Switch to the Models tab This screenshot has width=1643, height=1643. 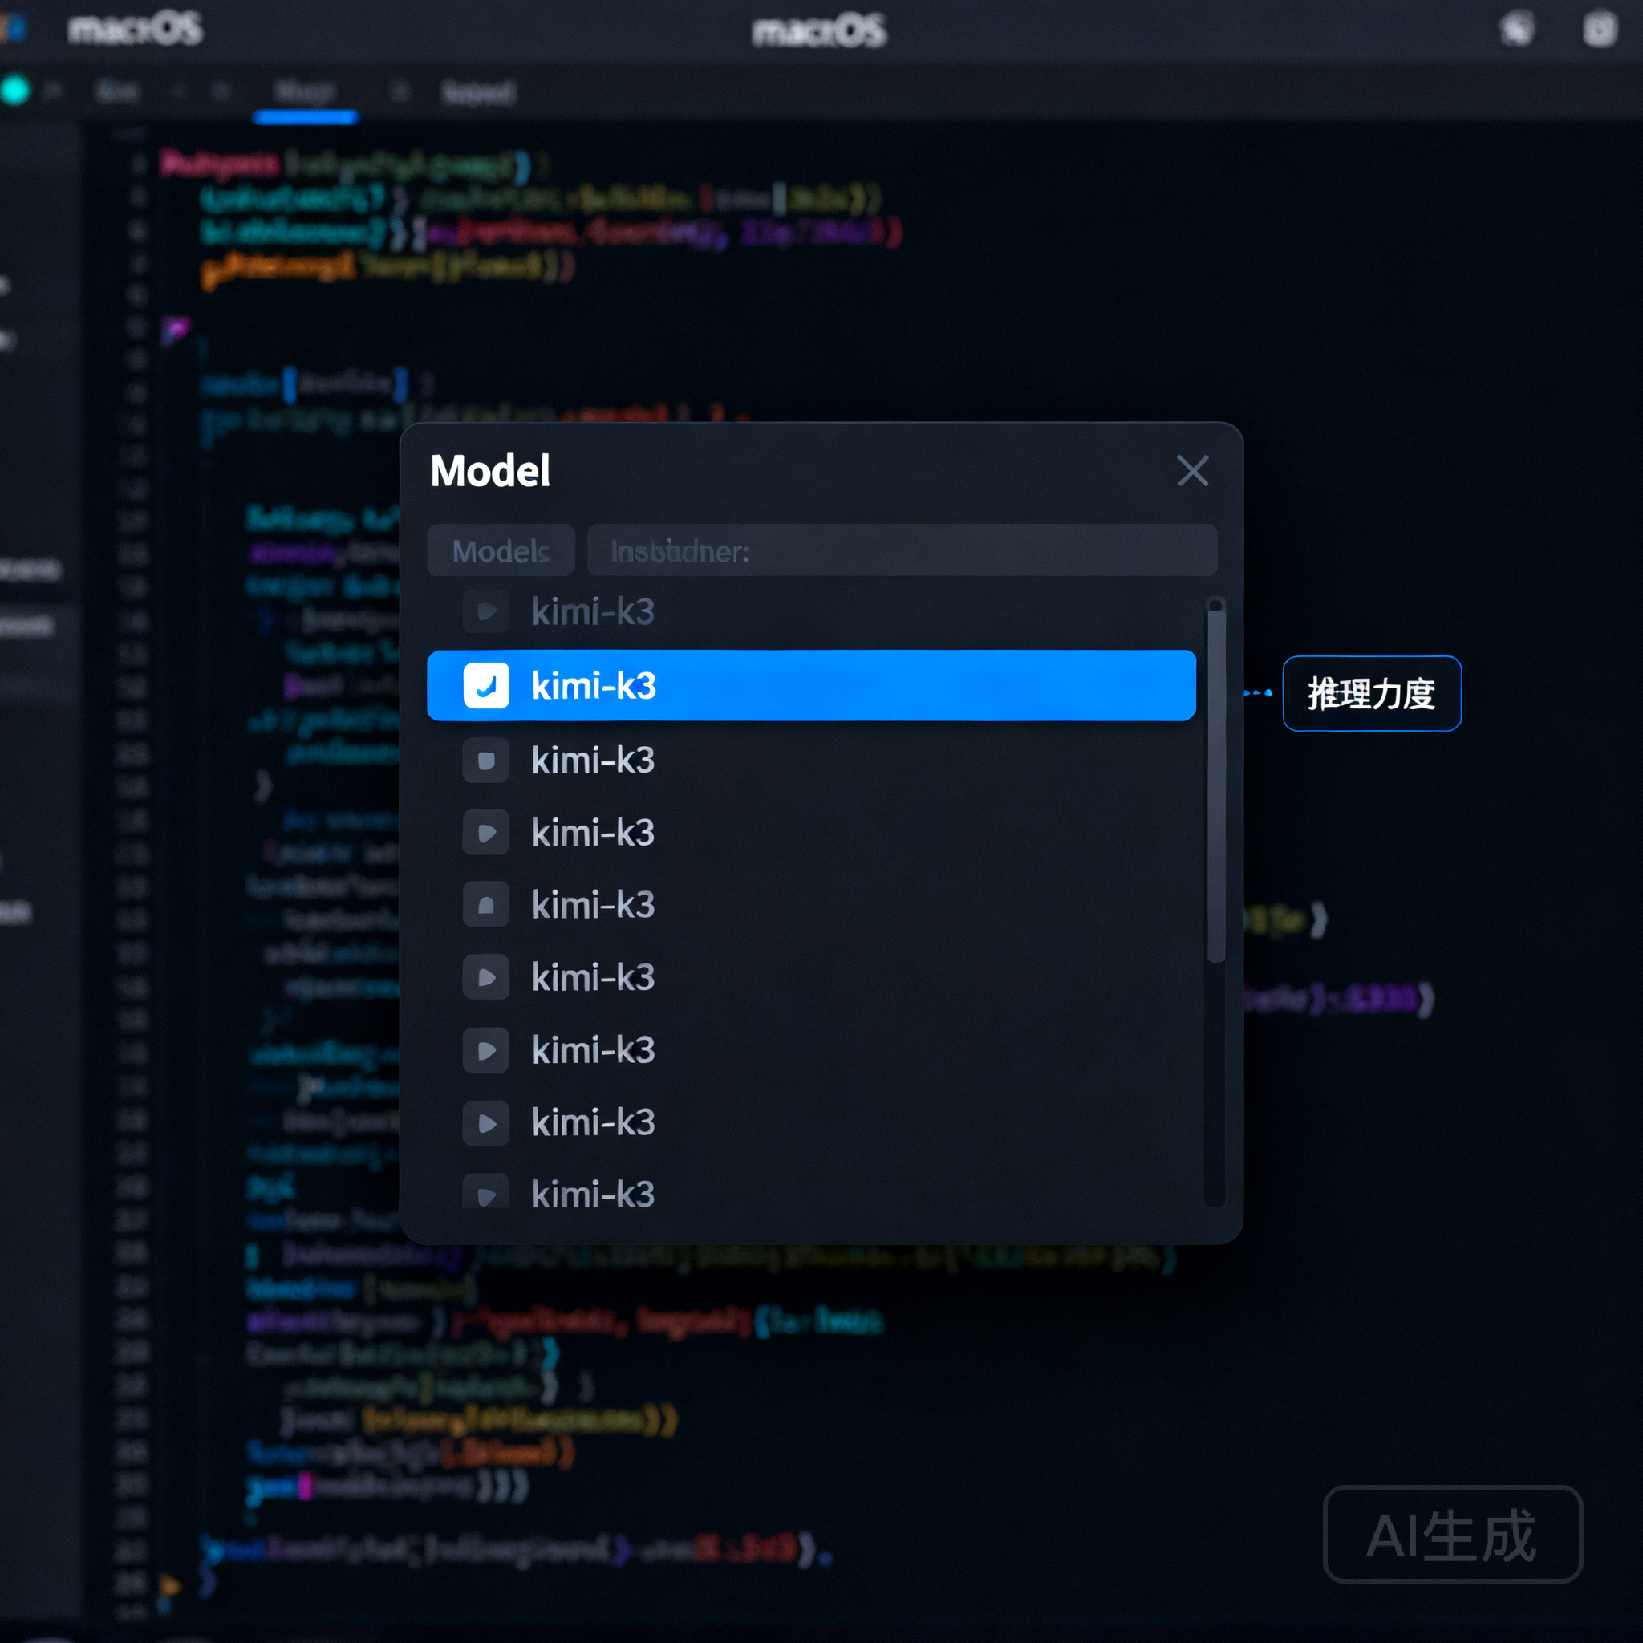501,551
